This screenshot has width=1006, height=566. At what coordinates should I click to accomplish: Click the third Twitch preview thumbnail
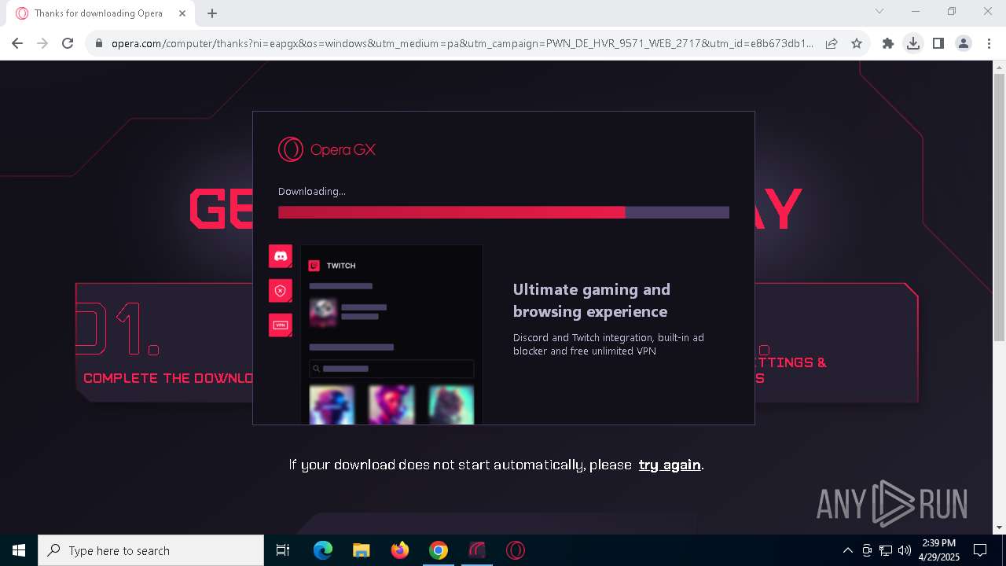pos(451,404)
